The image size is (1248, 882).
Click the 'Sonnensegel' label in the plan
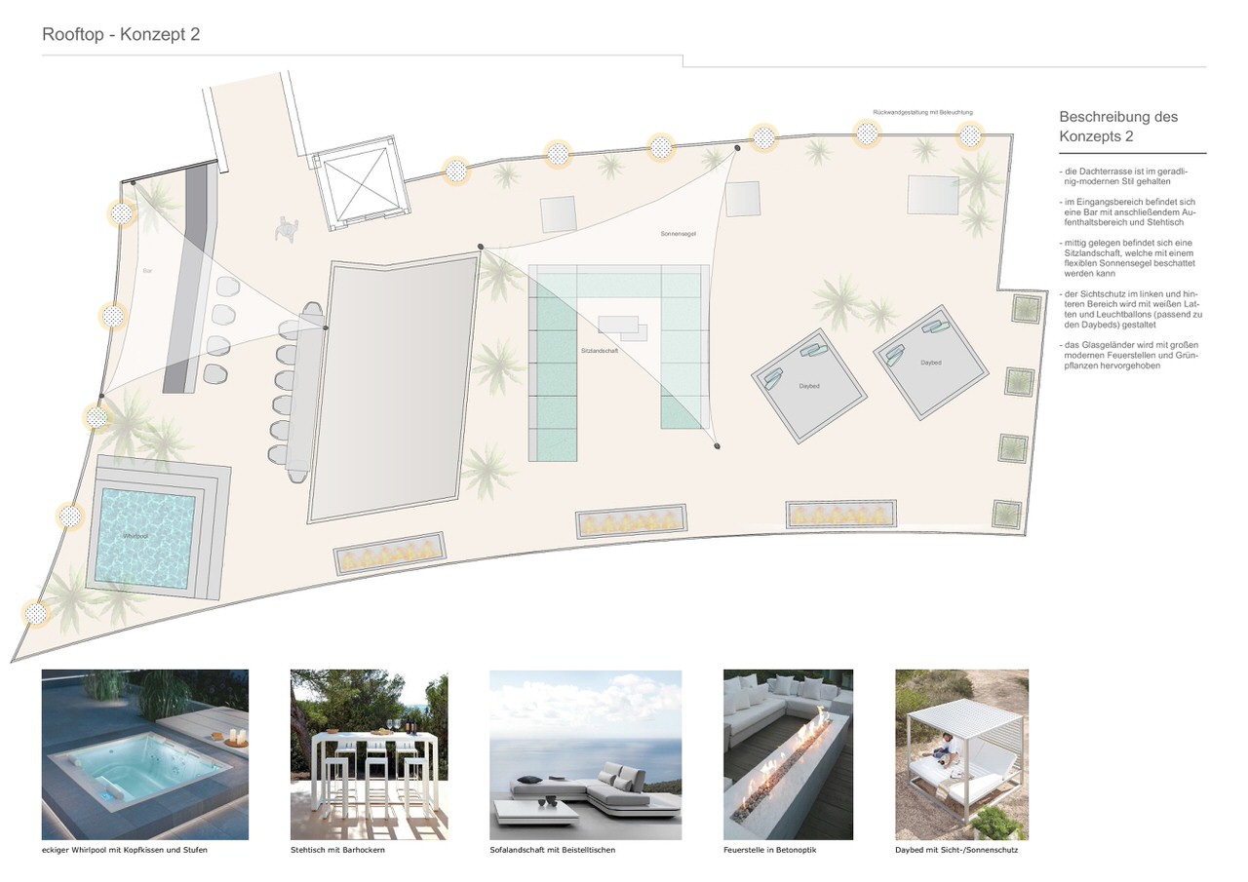pyautogui.click(x=677, y=235)
